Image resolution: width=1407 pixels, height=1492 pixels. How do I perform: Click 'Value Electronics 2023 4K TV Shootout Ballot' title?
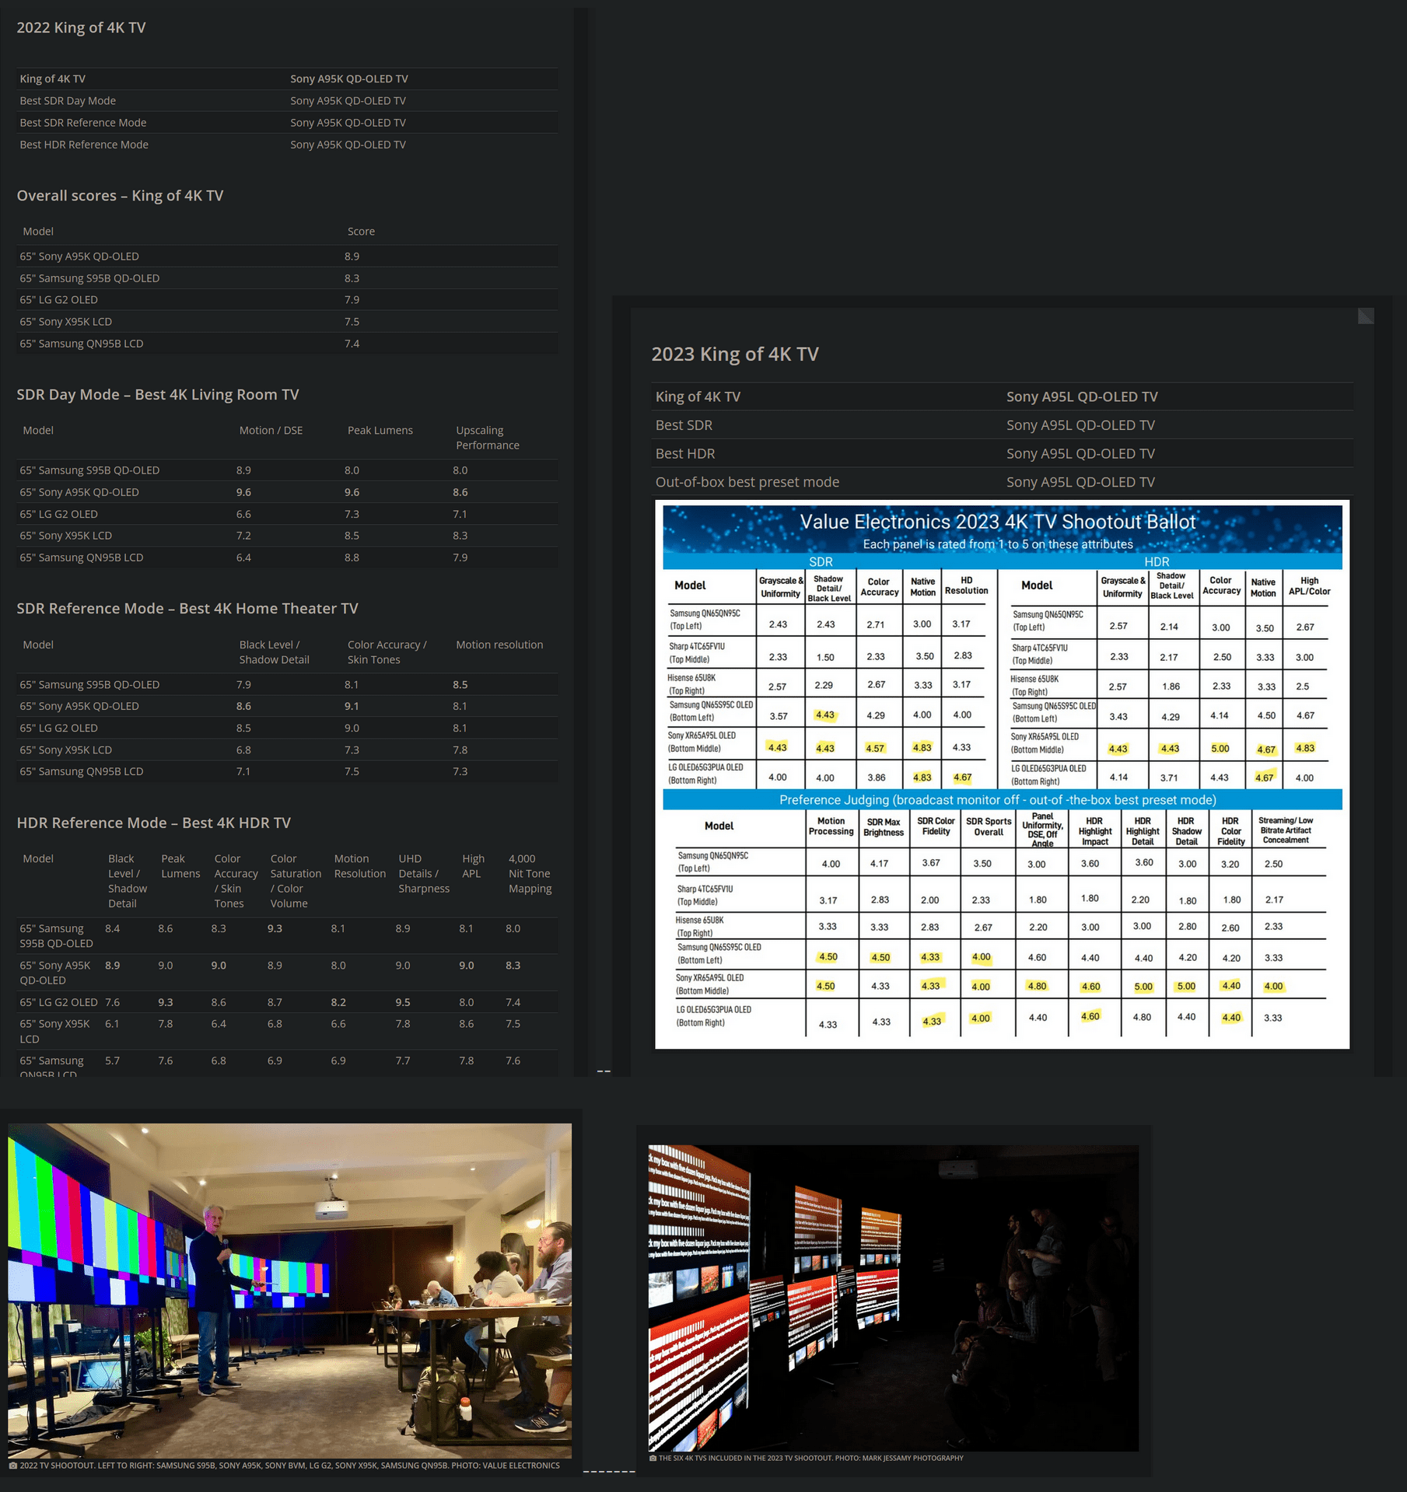(998, 522)
